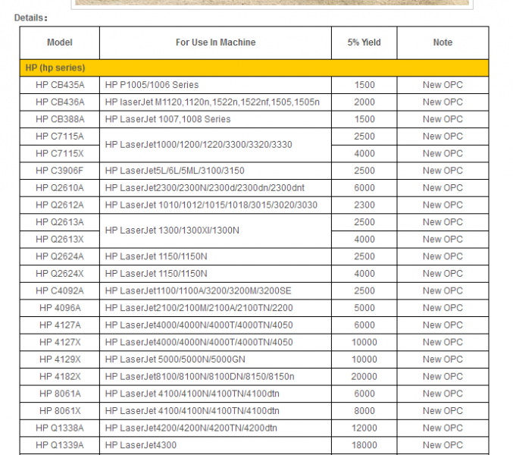Image resolution: width=513 pixels, height=455 pixels.
Task: Click the HP Q2613A model cell
Action: (60, 222)
